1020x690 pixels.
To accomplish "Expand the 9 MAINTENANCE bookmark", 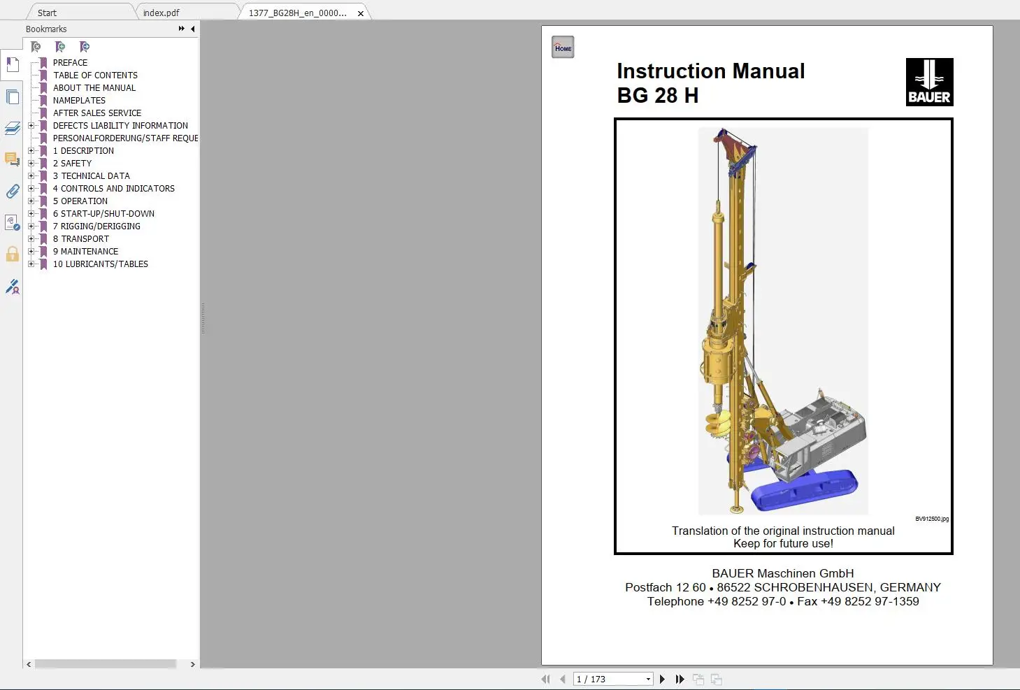I will (31, 251).
